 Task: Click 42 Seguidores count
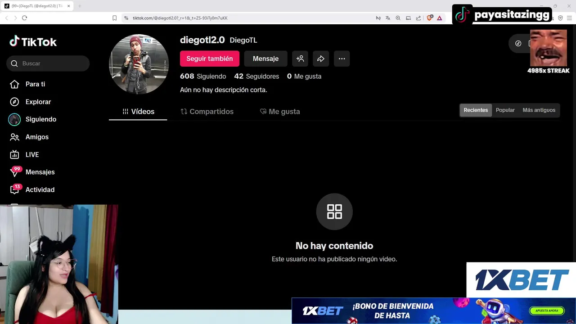256,76
